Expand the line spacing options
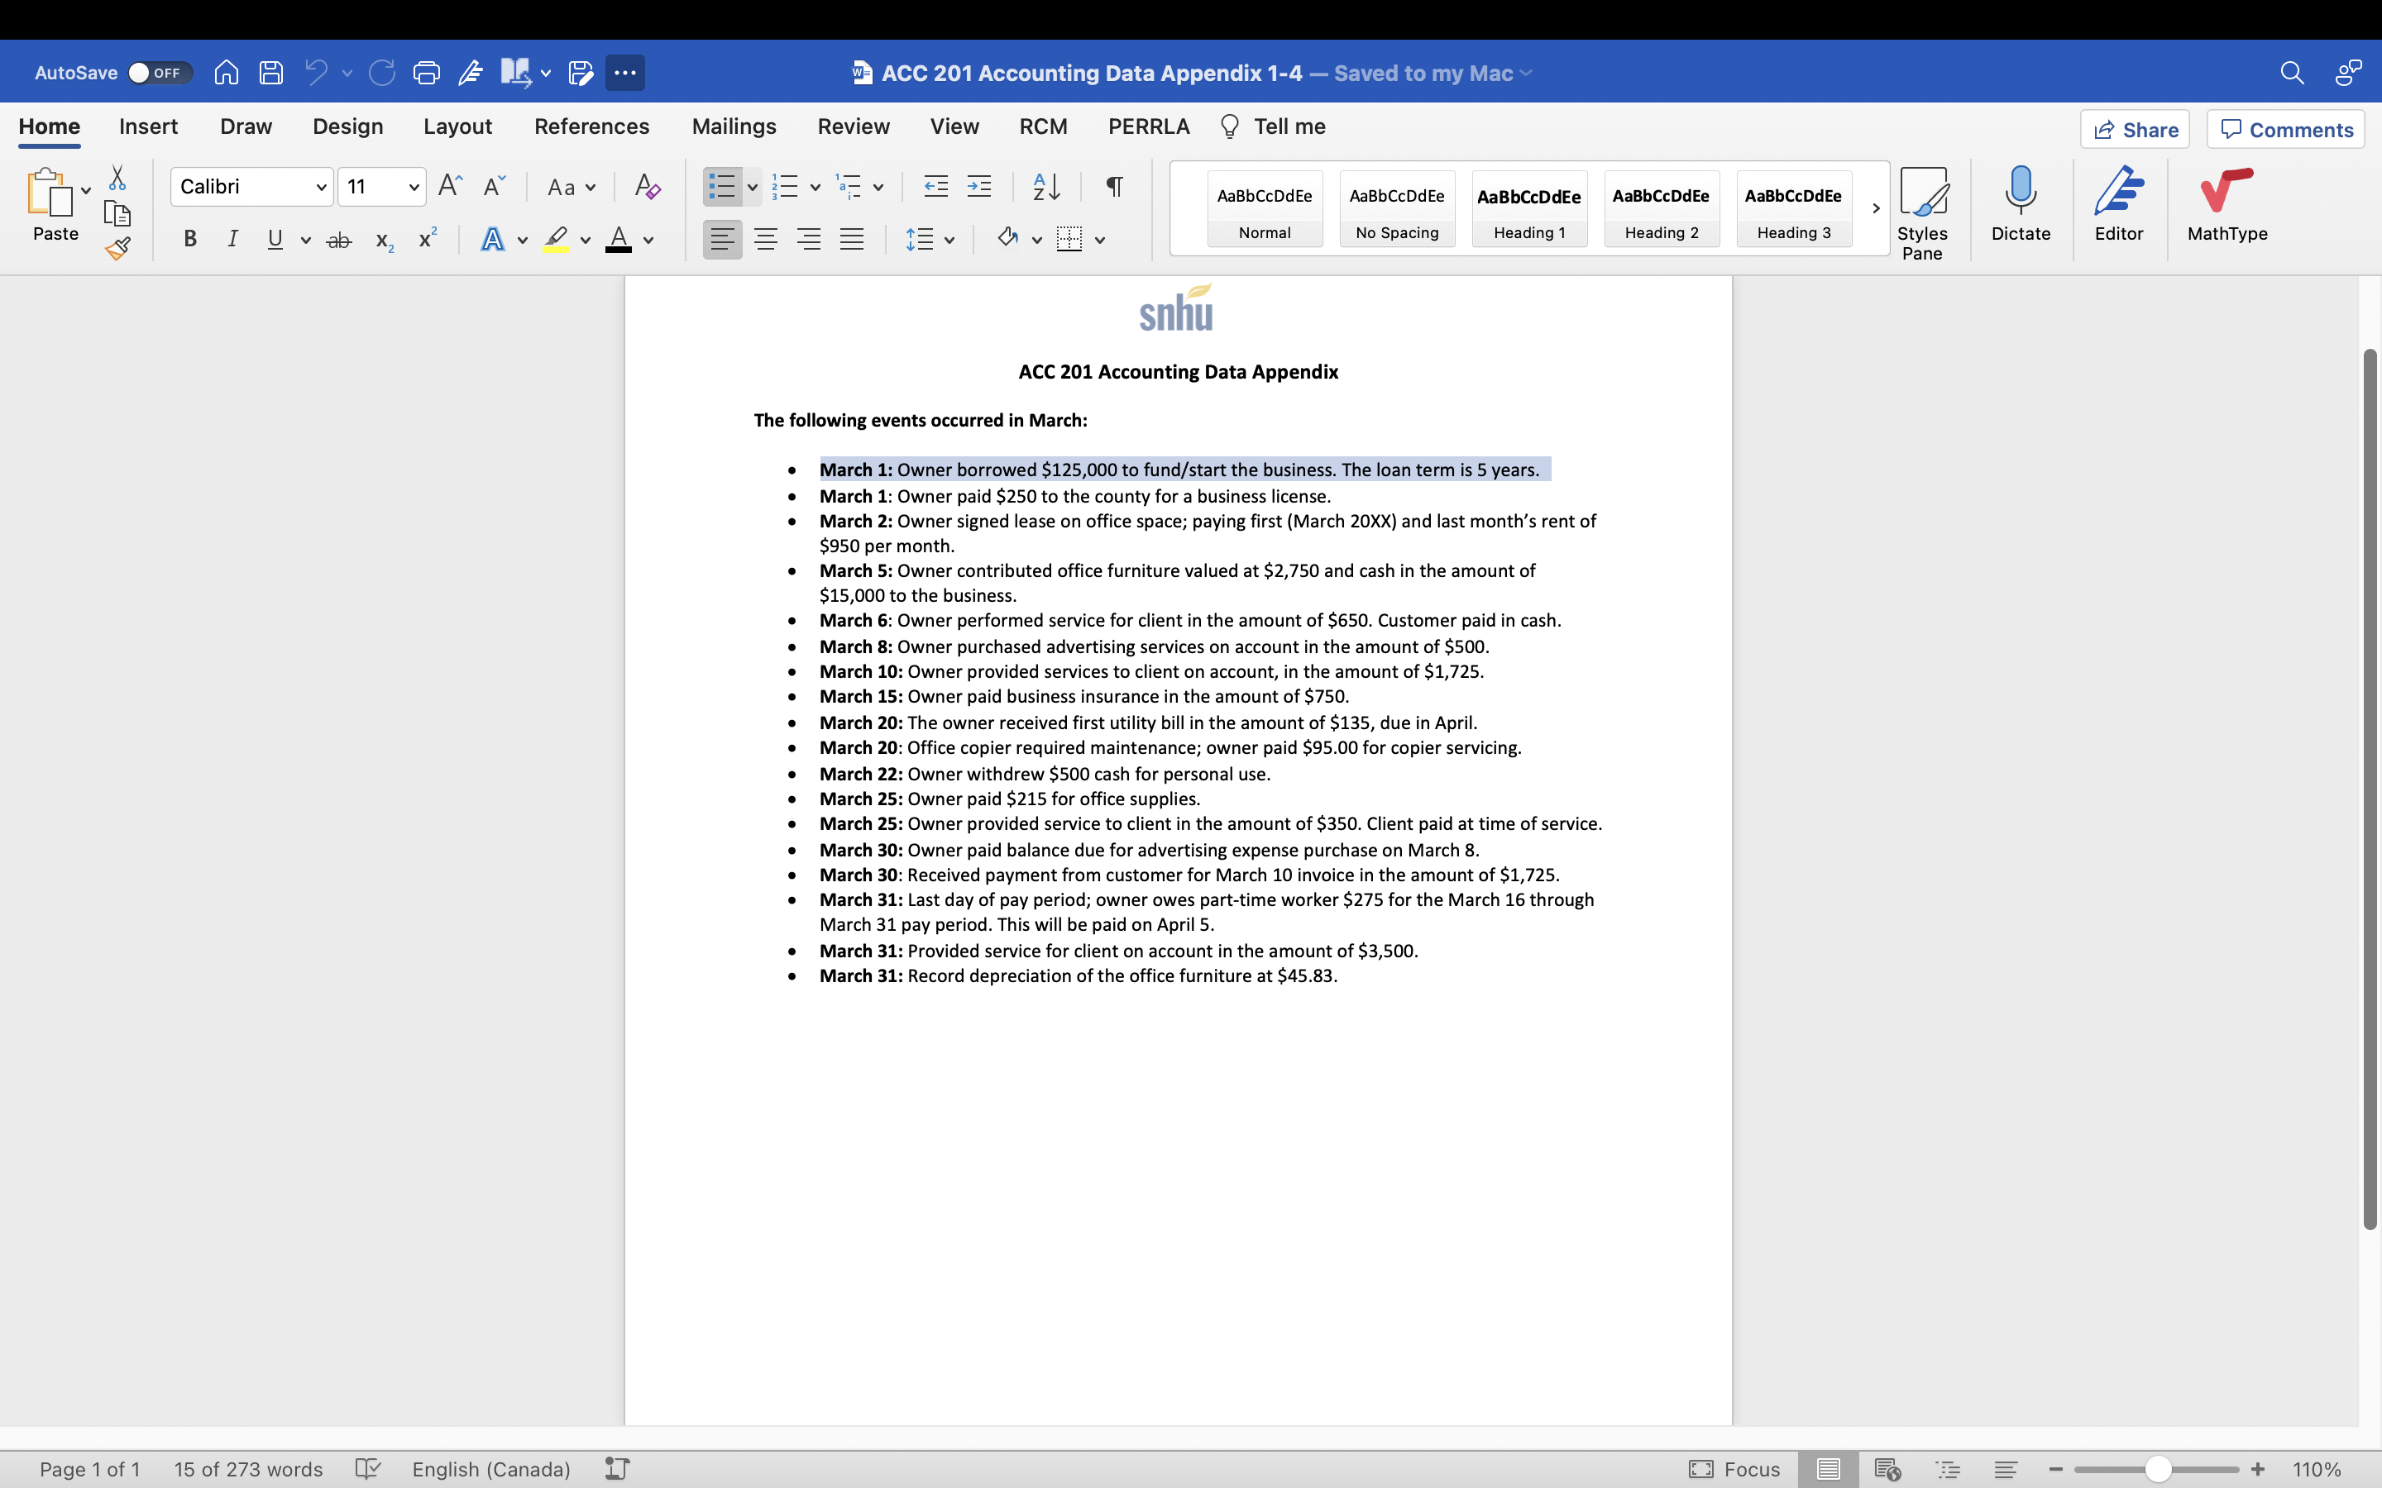This screenshot has height=1488, width=2382. (x=948, y=238)
